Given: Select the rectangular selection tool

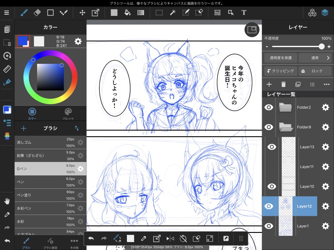Looking at the screenshot, I should click(159, 13).
